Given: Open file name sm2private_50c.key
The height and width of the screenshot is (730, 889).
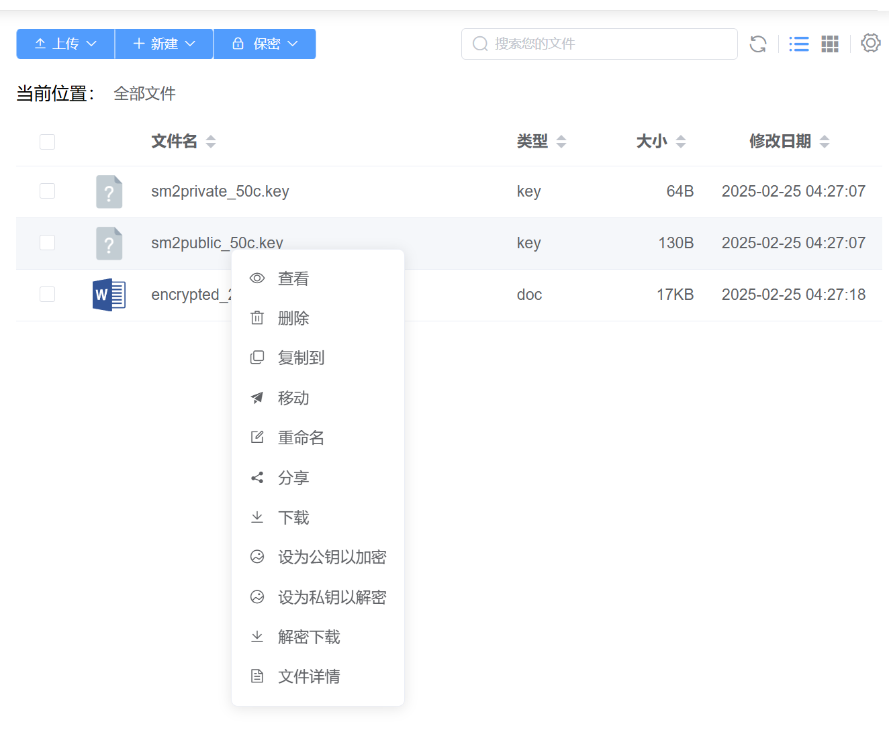Looking at the screenshot, I should [x=220, y=191].
